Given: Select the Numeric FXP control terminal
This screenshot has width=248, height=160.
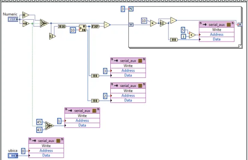Looking at the screenshot, I should 13,19.
